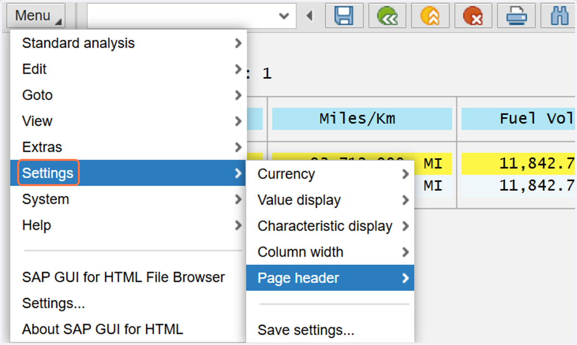The width and height of the screenshot is (577, 345).
Task: Choose Settings... at the menu bottom
Action: [x=128, y=303]
